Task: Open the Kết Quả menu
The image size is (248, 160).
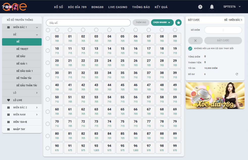Action: (x=161, y=7)
